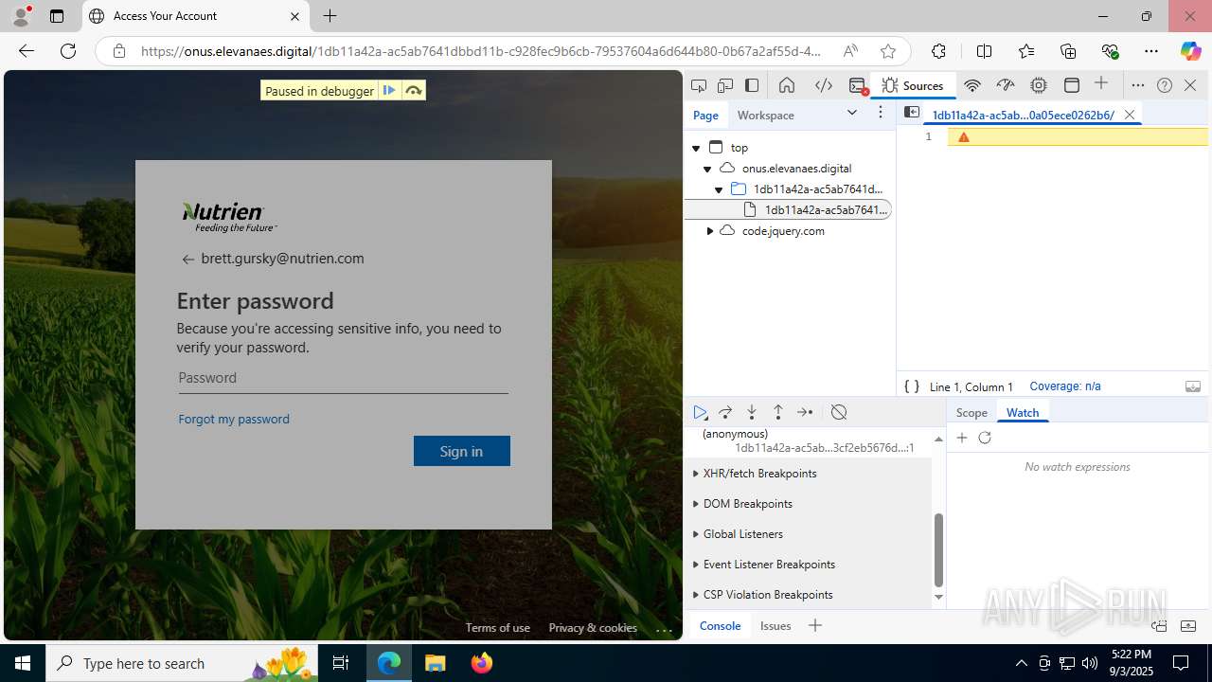Image resolution: width=1212 pixels, height=682 pixels.
Task: Change DevTools dock side icon
Action: 752,85
